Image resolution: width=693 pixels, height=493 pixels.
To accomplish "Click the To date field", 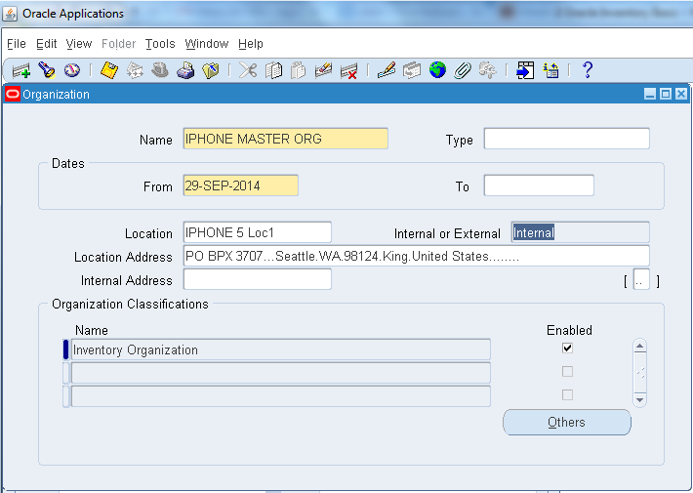I will click(x=539, y=185).
